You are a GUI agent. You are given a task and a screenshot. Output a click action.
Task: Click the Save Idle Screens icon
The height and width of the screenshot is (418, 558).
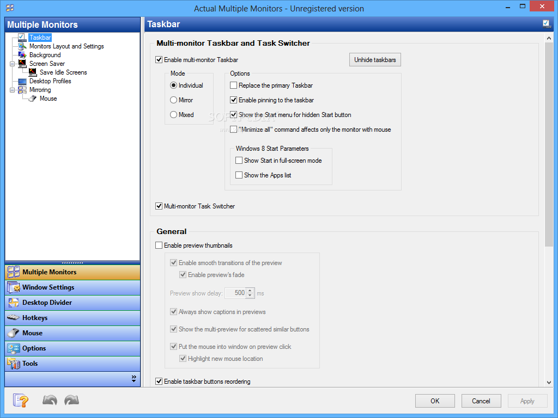[32, 72]
